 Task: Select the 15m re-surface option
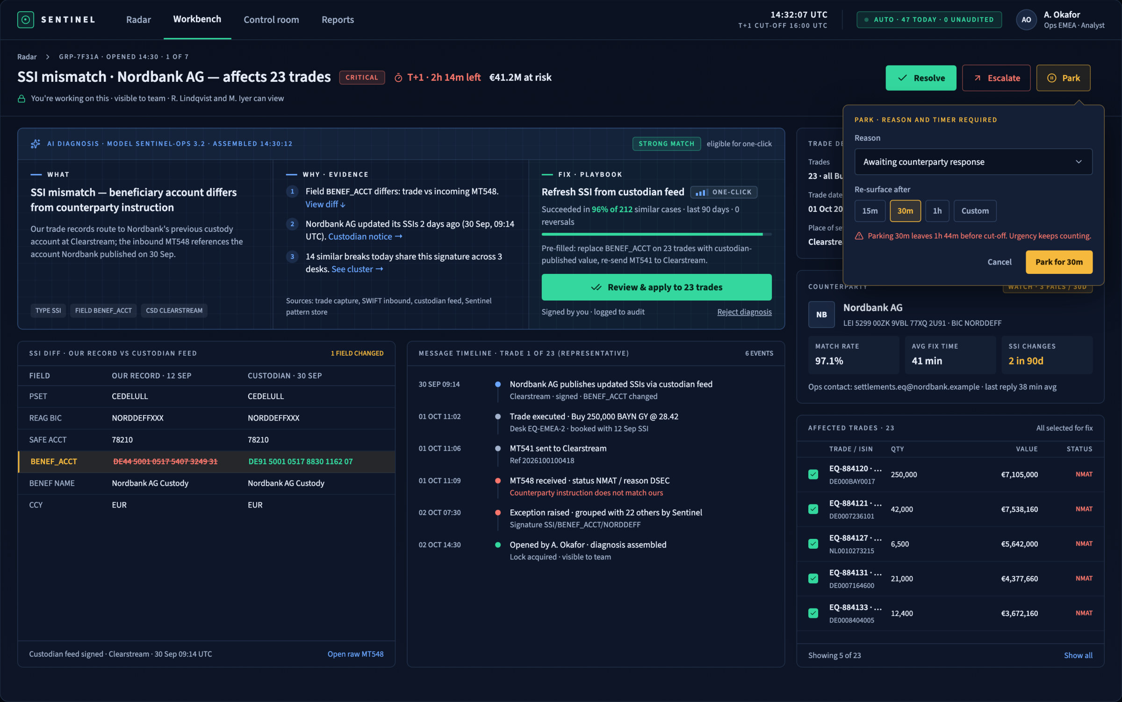(870, 211)
